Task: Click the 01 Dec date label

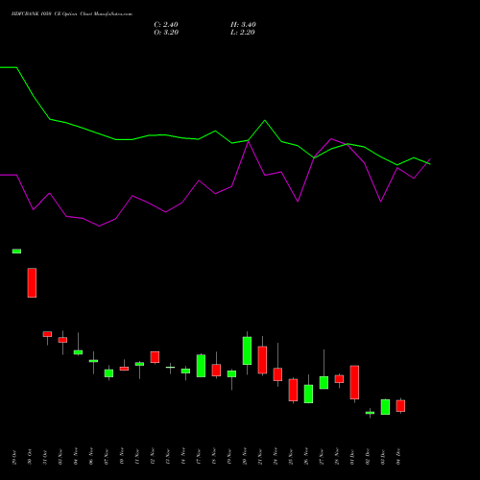Action: [352, 457]
